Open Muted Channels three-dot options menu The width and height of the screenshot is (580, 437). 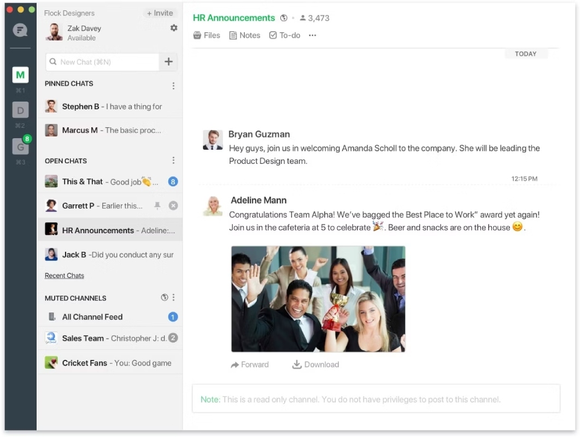[x=173, y=297]
